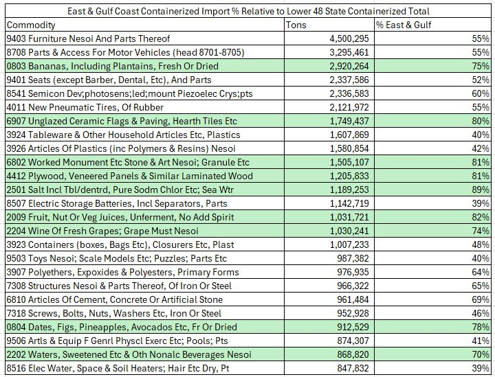
Task: Click the table title about East & Gulf Coast
Action: [248, 11]
